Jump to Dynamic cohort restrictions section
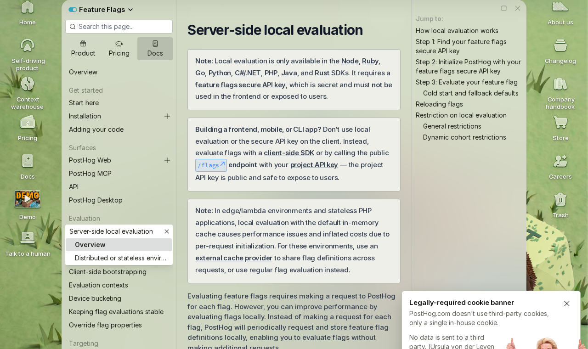This screenshot has height=349, width=588. (464, 137)
